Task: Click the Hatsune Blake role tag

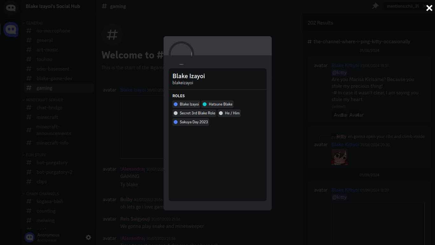Action: [x=217, y=104]
